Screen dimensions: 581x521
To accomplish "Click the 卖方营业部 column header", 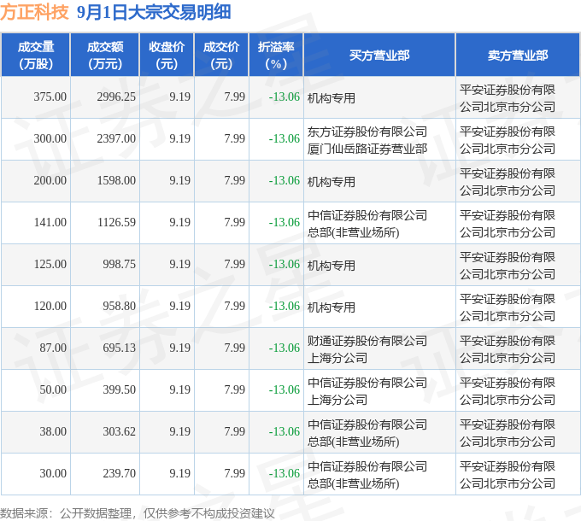I will [x=518, y=56].
